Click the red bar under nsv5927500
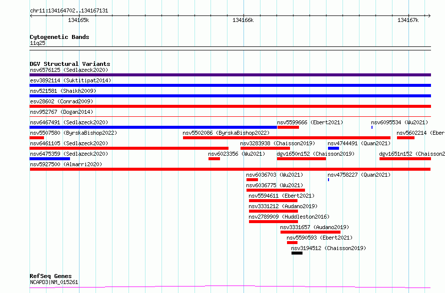Screen dimensions: 445x293 230,169
